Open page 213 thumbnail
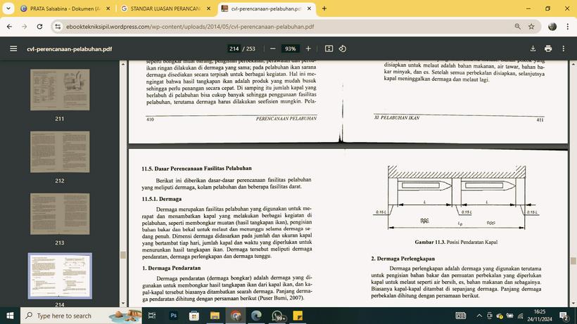The height and width of the screenshot is (324, 577). (60, 214)
